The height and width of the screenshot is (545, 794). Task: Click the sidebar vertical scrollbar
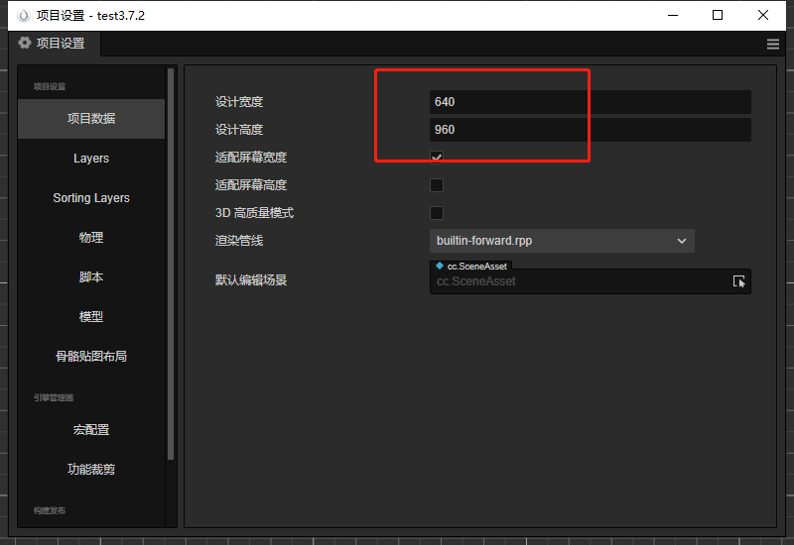[x=171, y=263]
